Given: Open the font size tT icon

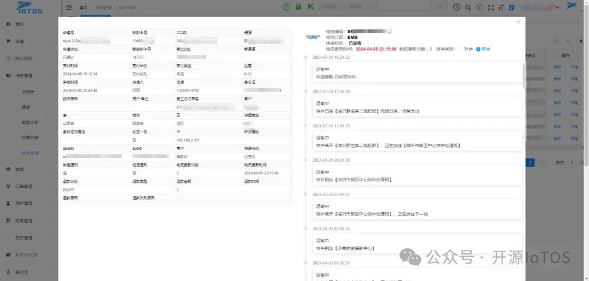Looking at the screenshot, I should click(x=501, y=7).
